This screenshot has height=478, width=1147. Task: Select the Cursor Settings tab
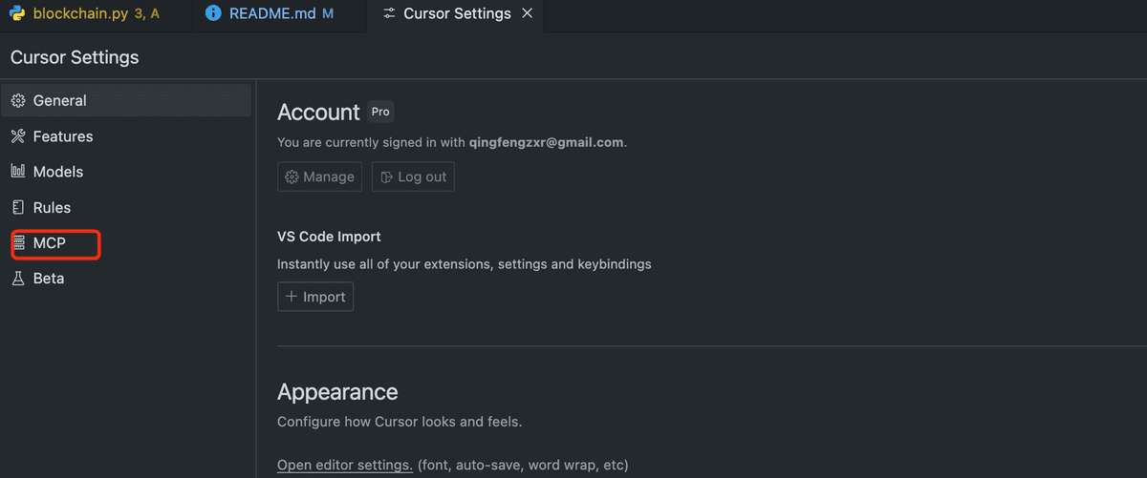click(456, 14)
